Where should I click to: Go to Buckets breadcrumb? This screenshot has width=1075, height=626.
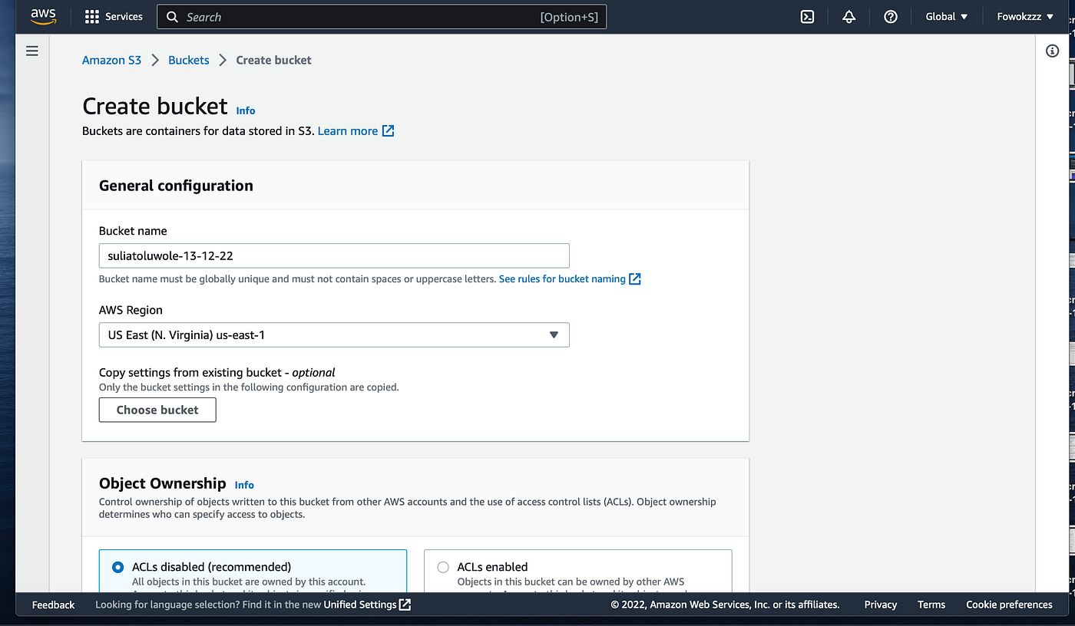pyautogui.click(x=189, y=60)
